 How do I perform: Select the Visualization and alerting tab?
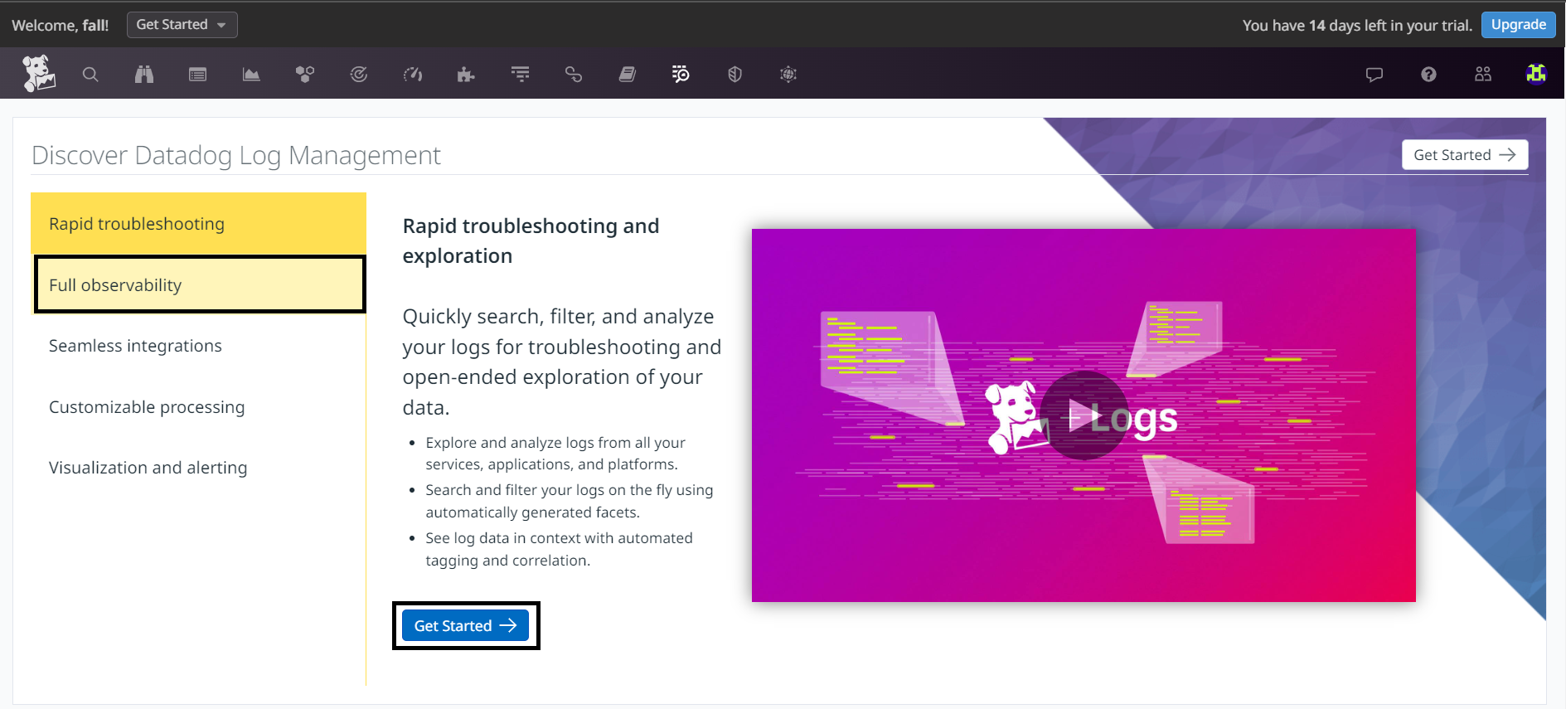click(x=198, y=468)
